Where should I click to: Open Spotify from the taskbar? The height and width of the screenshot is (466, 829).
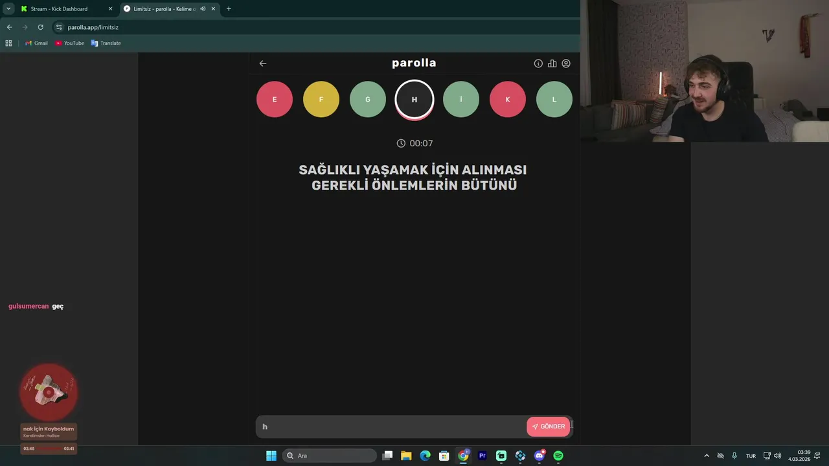(558, 456)
